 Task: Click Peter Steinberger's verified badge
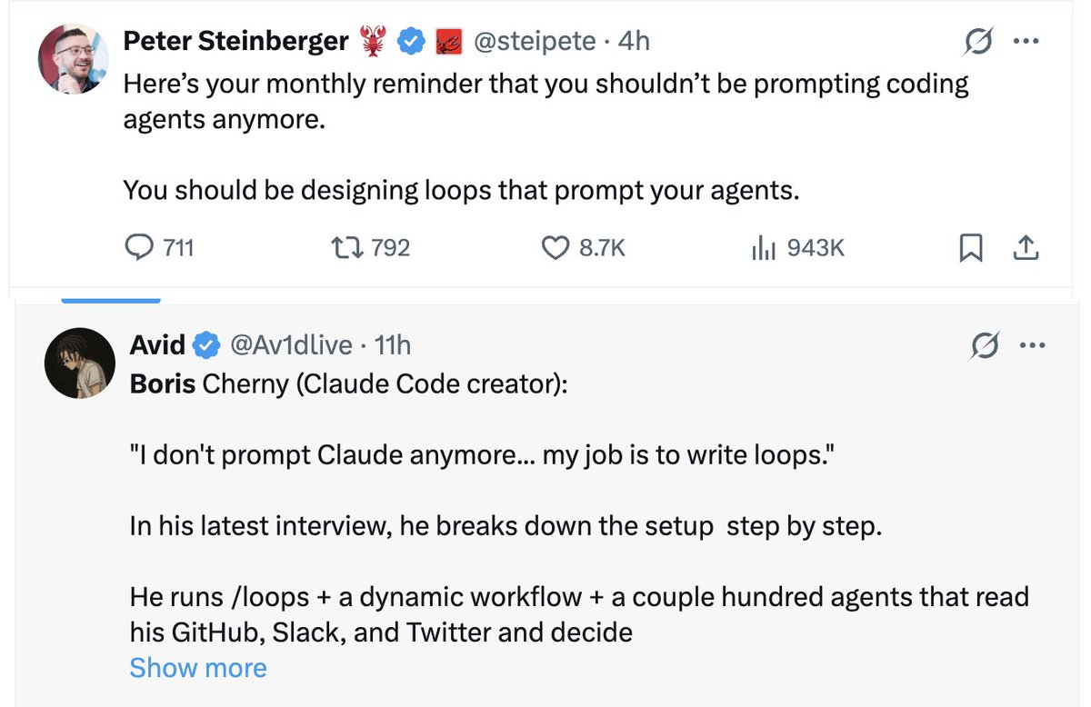(x=414, y=41)
